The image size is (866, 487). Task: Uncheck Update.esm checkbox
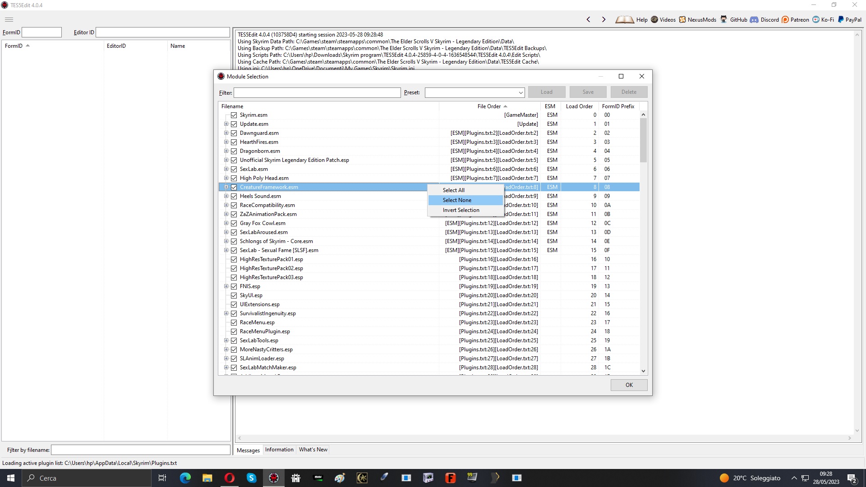234,124
